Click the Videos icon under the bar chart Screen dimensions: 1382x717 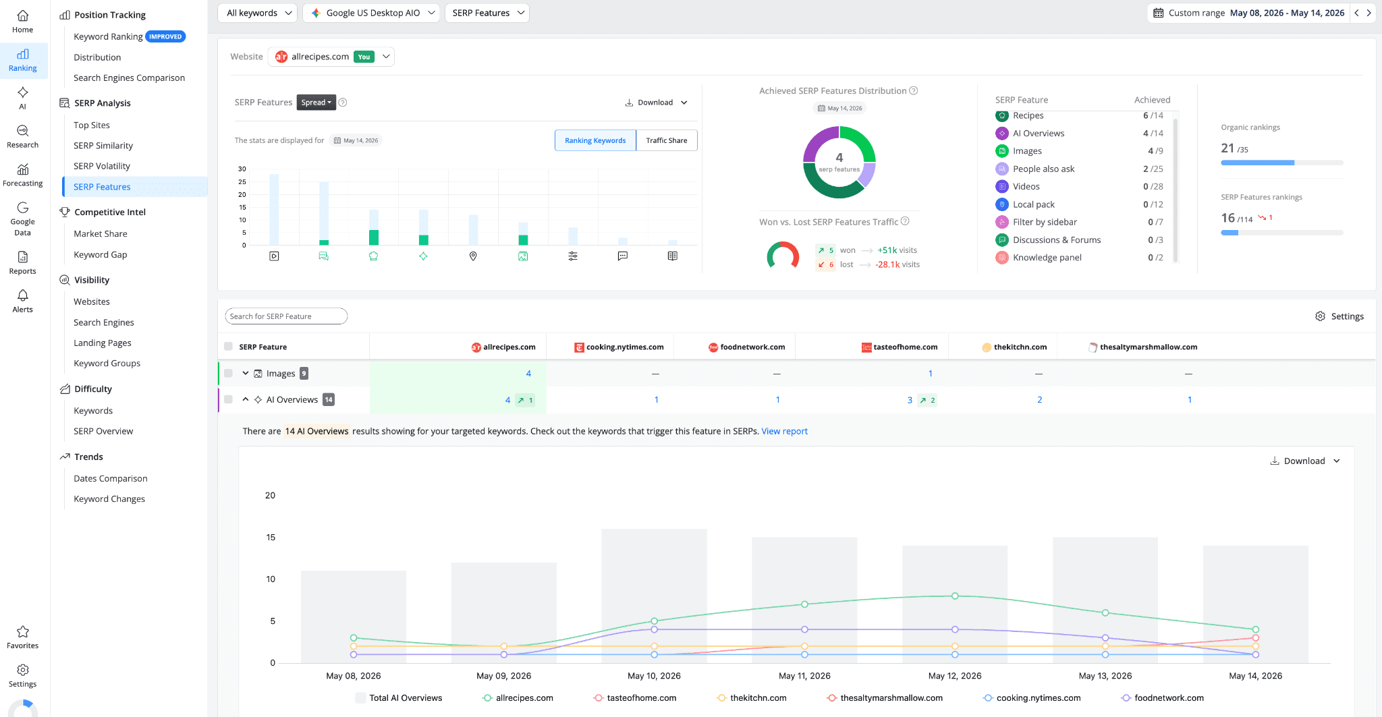coord(274,256)
